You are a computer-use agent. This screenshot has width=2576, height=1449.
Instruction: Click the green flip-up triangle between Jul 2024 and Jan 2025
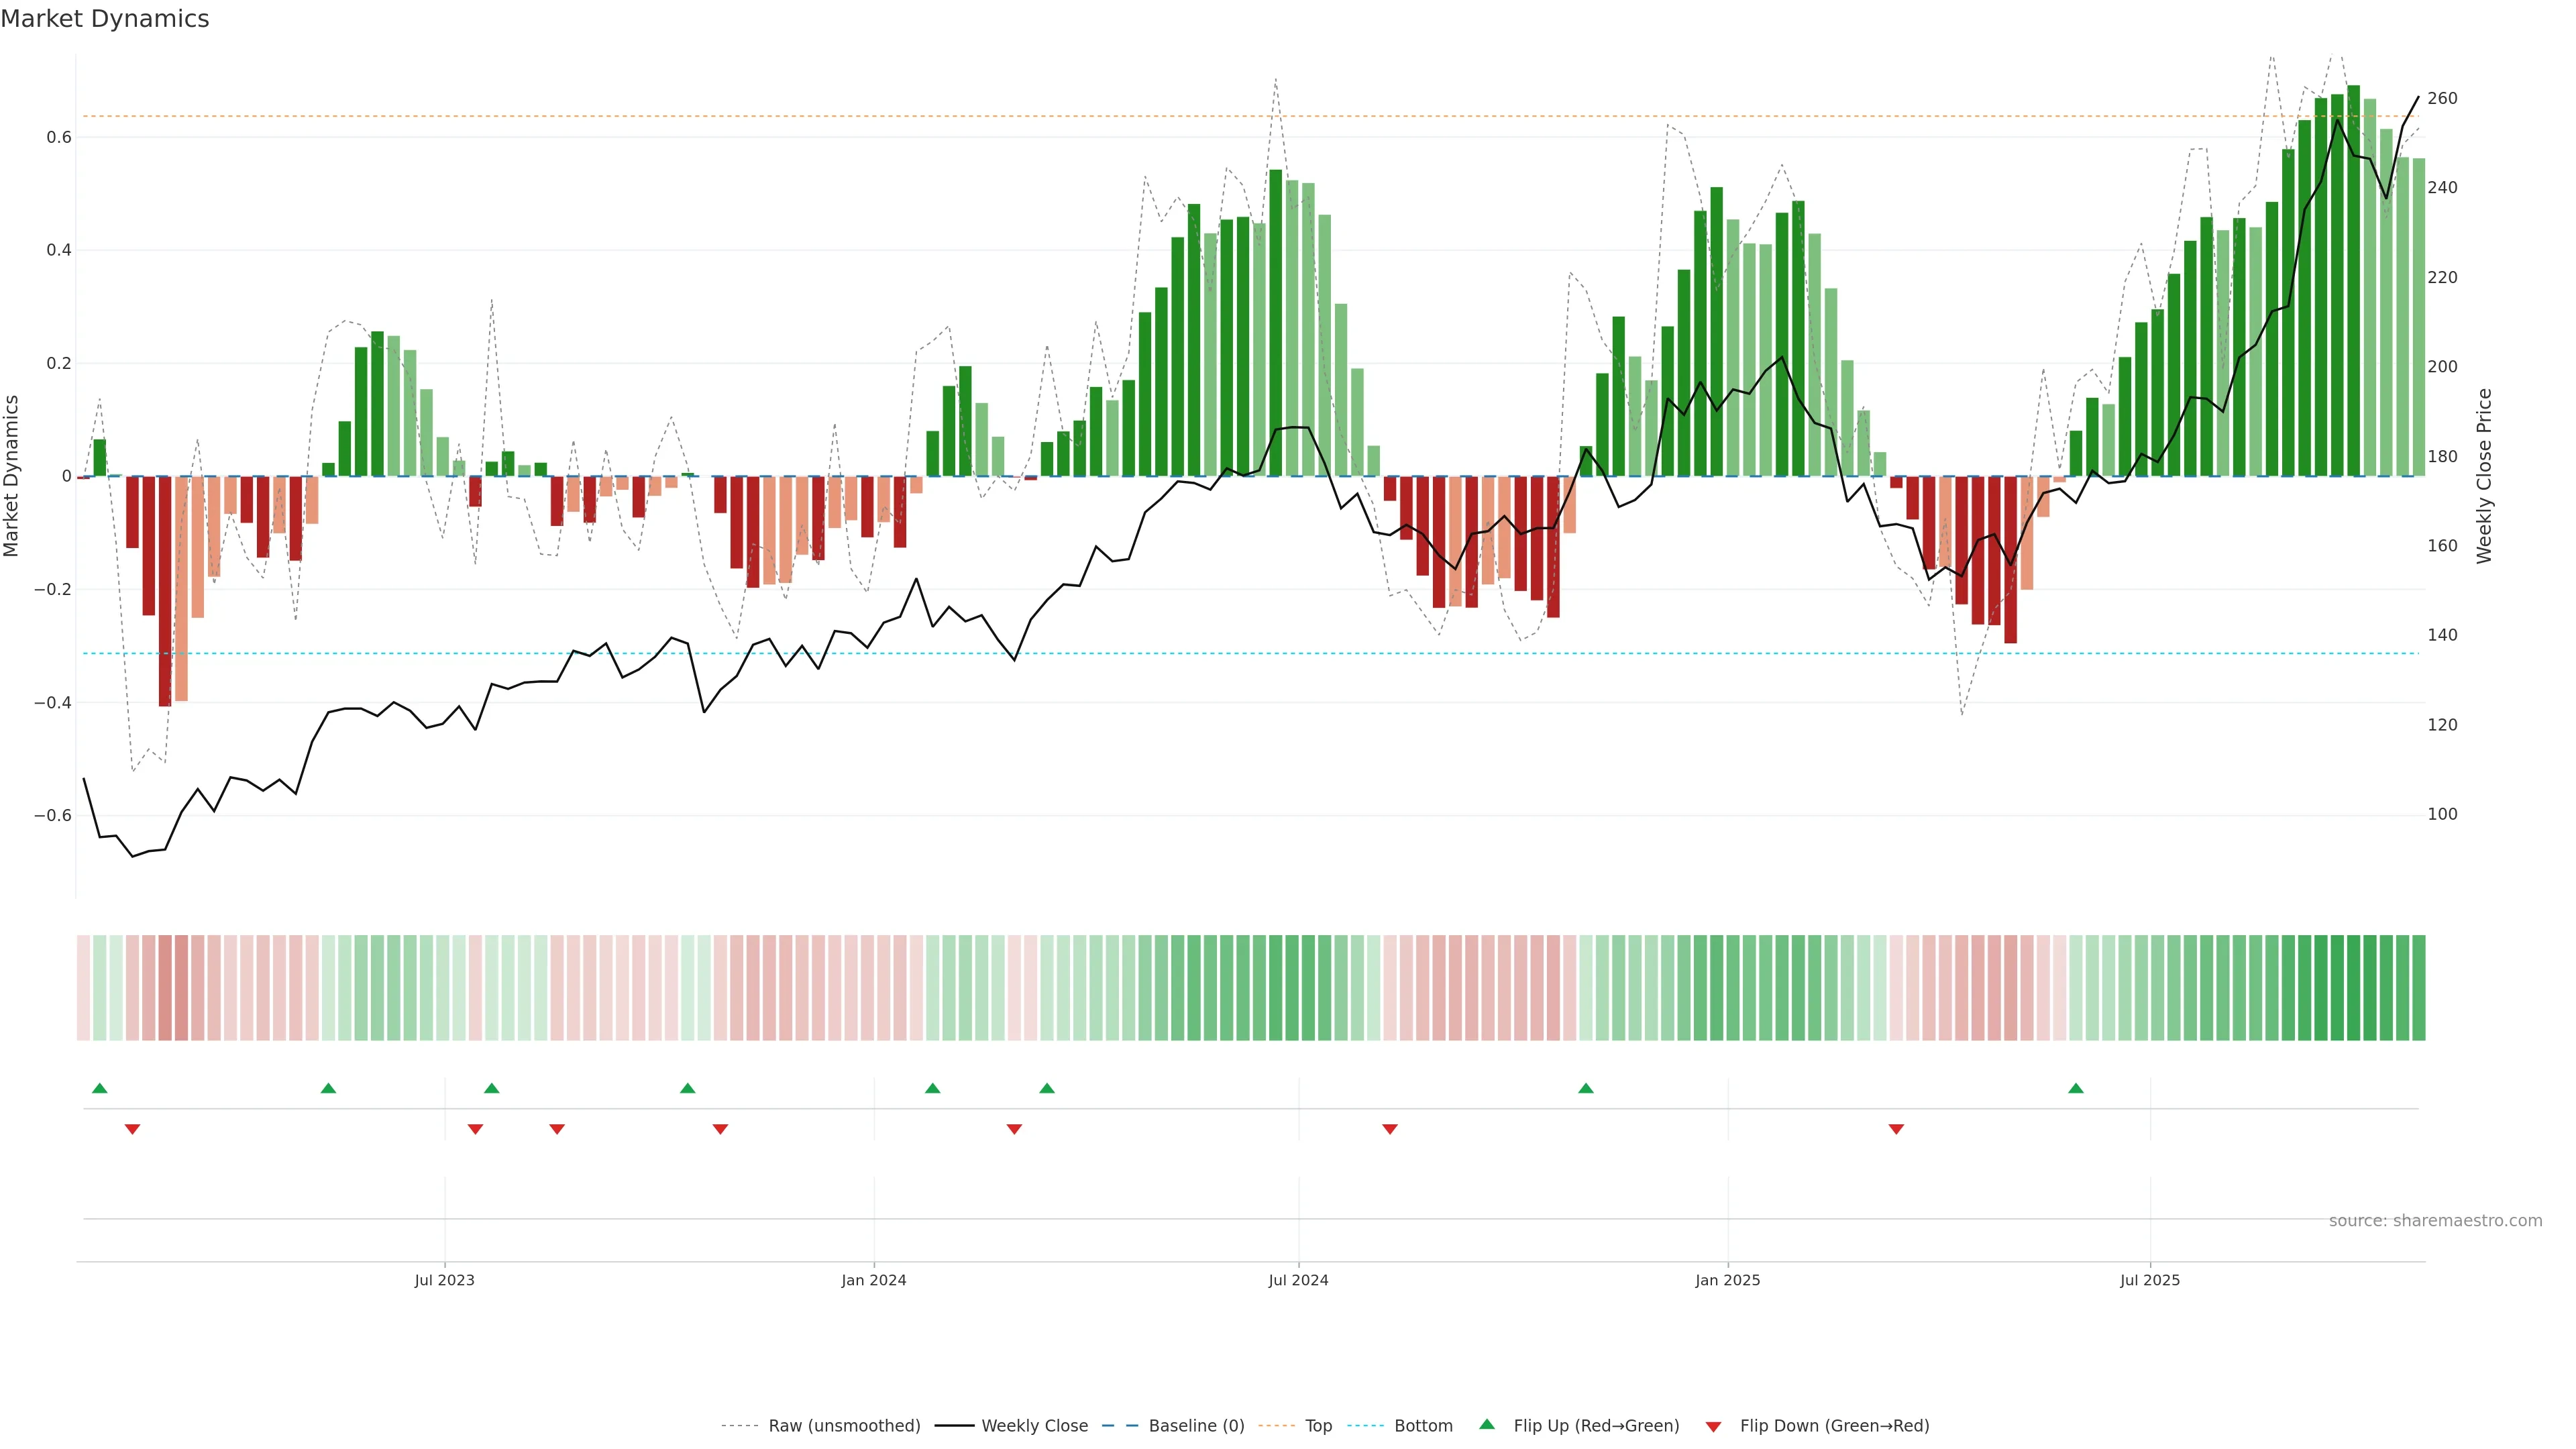[1586, 1088]
